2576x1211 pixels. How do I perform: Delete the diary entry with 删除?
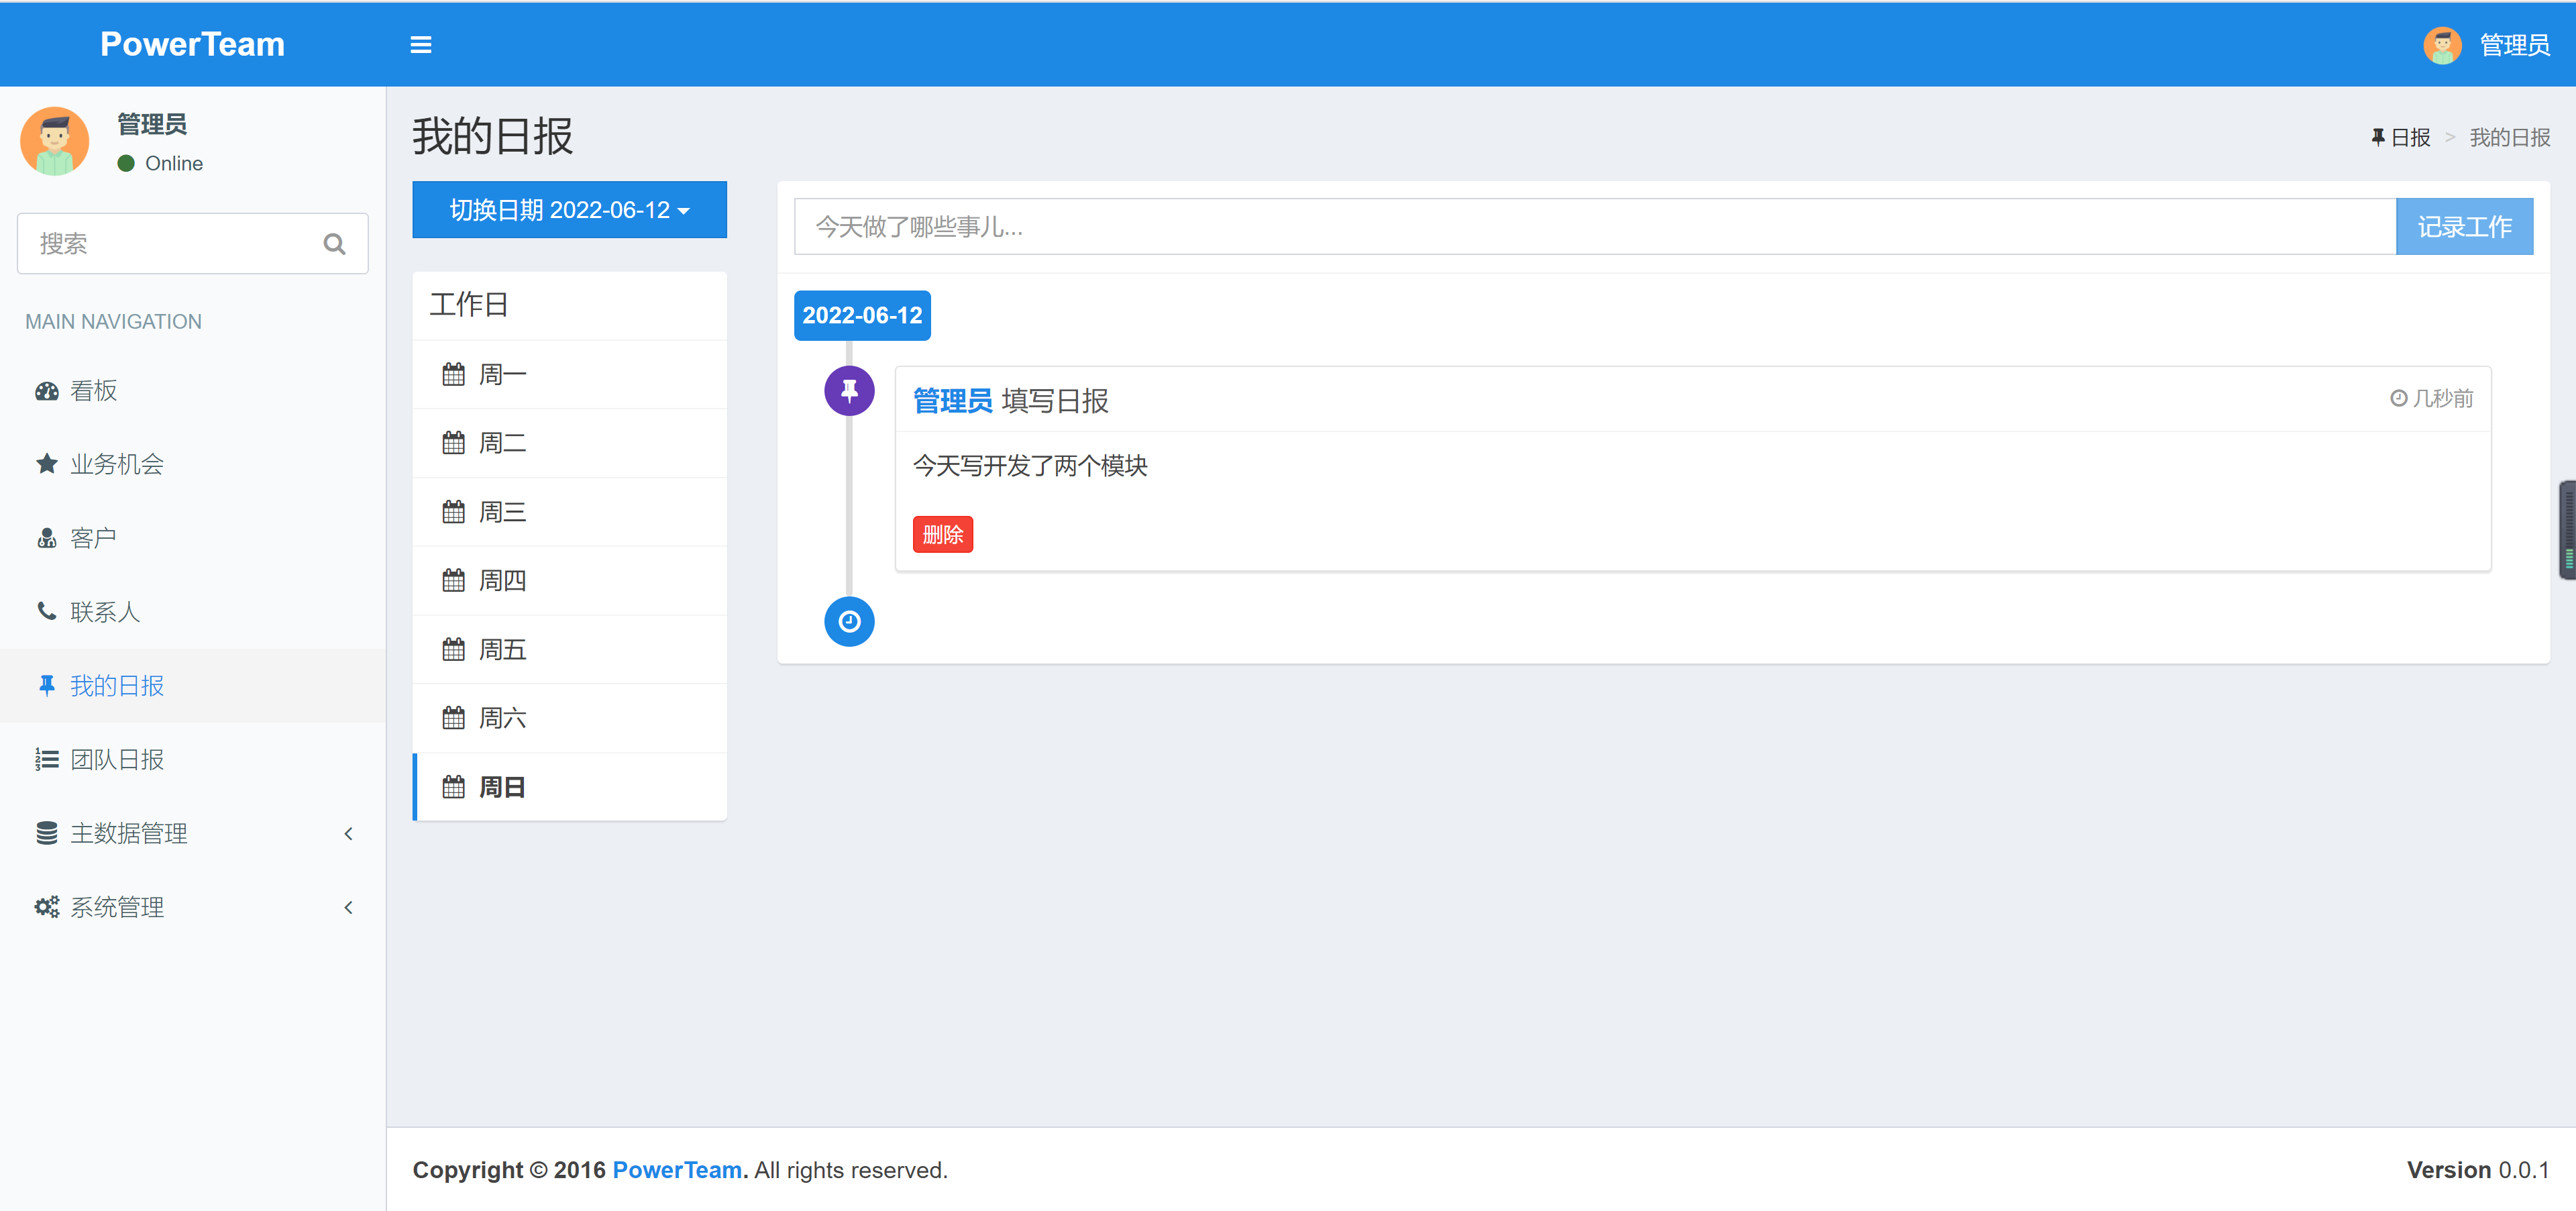tap(942, 534)
